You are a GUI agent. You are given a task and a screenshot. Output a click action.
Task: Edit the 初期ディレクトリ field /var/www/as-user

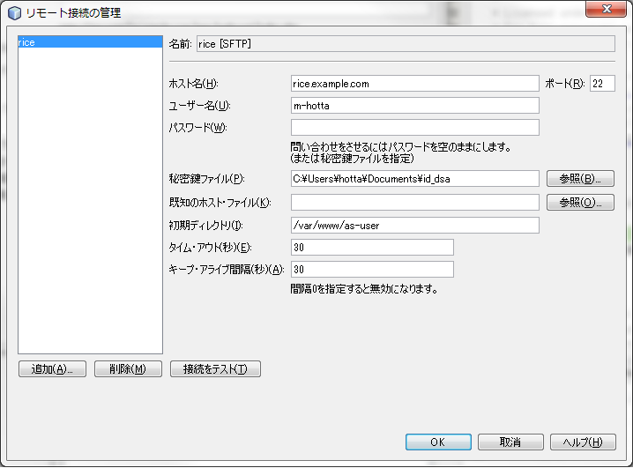pos(414,225)
